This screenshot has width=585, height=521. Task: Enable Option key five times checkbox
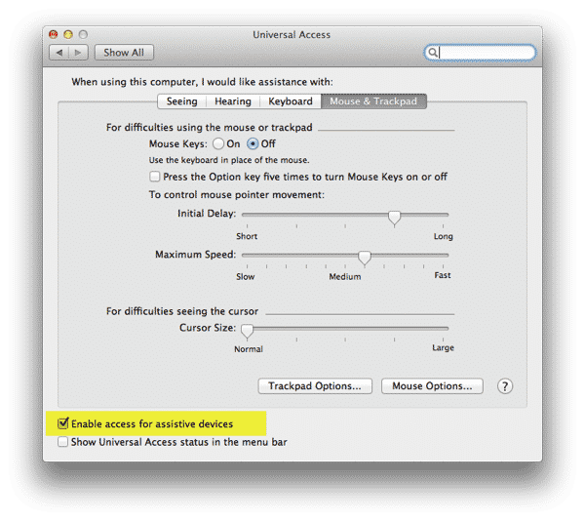pyautogui.click(x=155, y=177)
